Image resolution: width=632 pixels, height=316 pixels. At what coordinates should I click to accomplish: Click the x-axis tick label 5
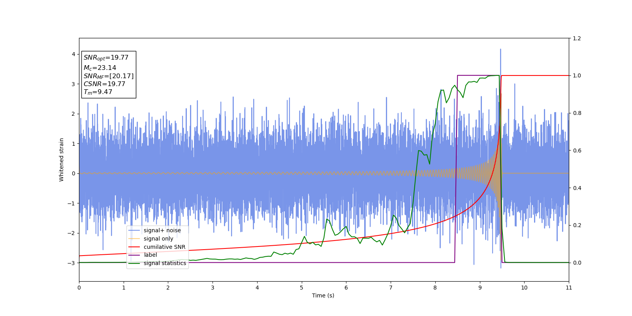[x=302, y=288]
